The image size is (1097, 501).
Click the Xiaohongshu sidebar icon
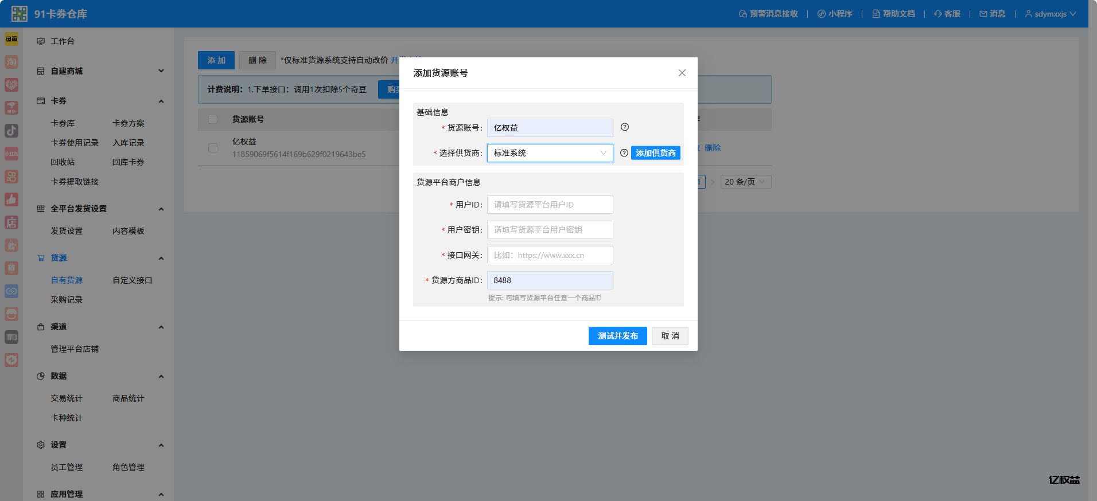[11, 154]
